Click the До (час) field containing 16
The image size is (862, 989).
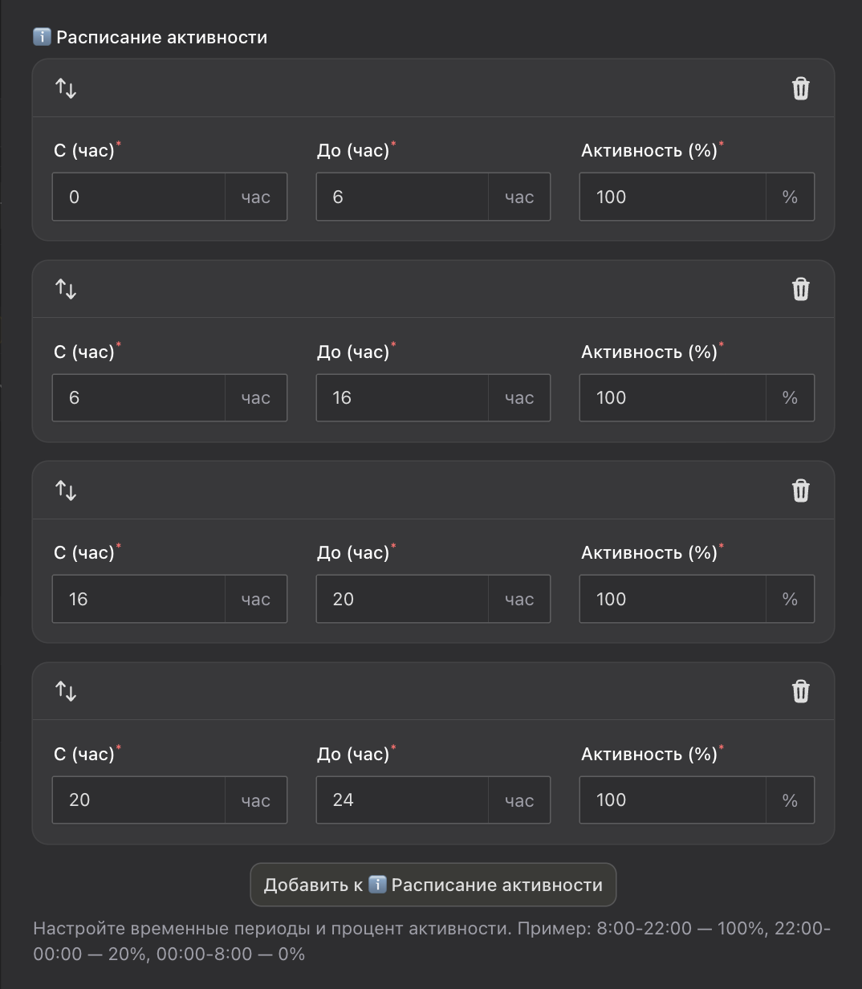402,397
